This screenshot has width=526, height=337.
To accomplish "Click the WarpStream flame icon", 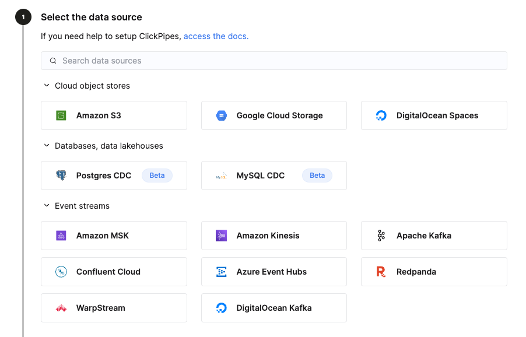I will [x=61, y=308].
